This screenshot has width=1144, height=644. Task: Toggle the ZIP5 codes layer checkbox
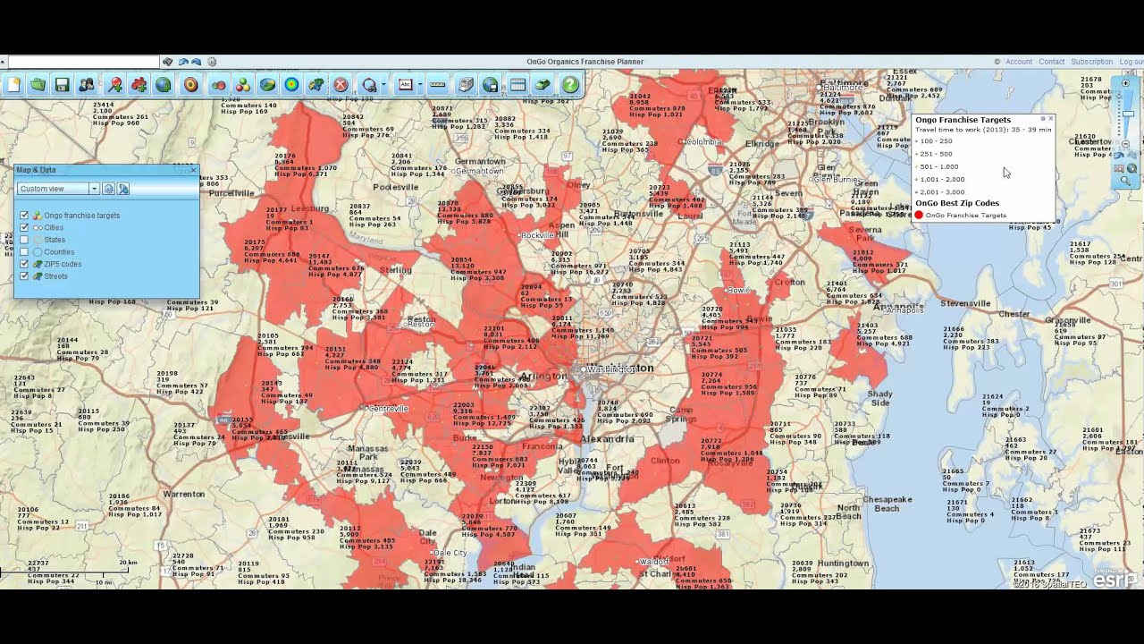24,264
